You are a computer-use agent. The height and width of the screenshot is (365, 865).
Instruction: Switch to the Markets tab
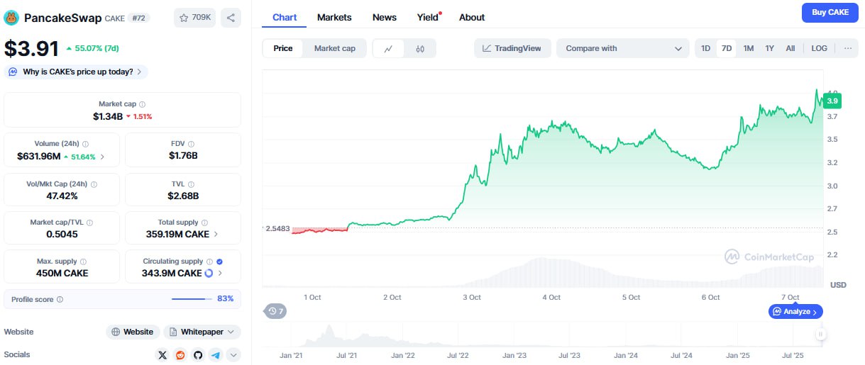(334, 17)
